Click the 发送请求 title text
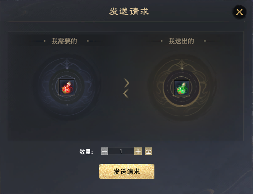Screen dimensions: 253x194 pos(129,12)
